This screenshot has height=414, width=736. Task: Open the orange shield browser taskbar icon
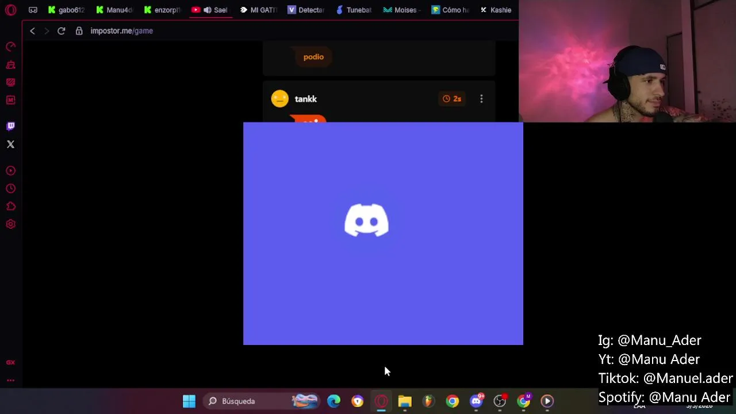click(358, 401)
